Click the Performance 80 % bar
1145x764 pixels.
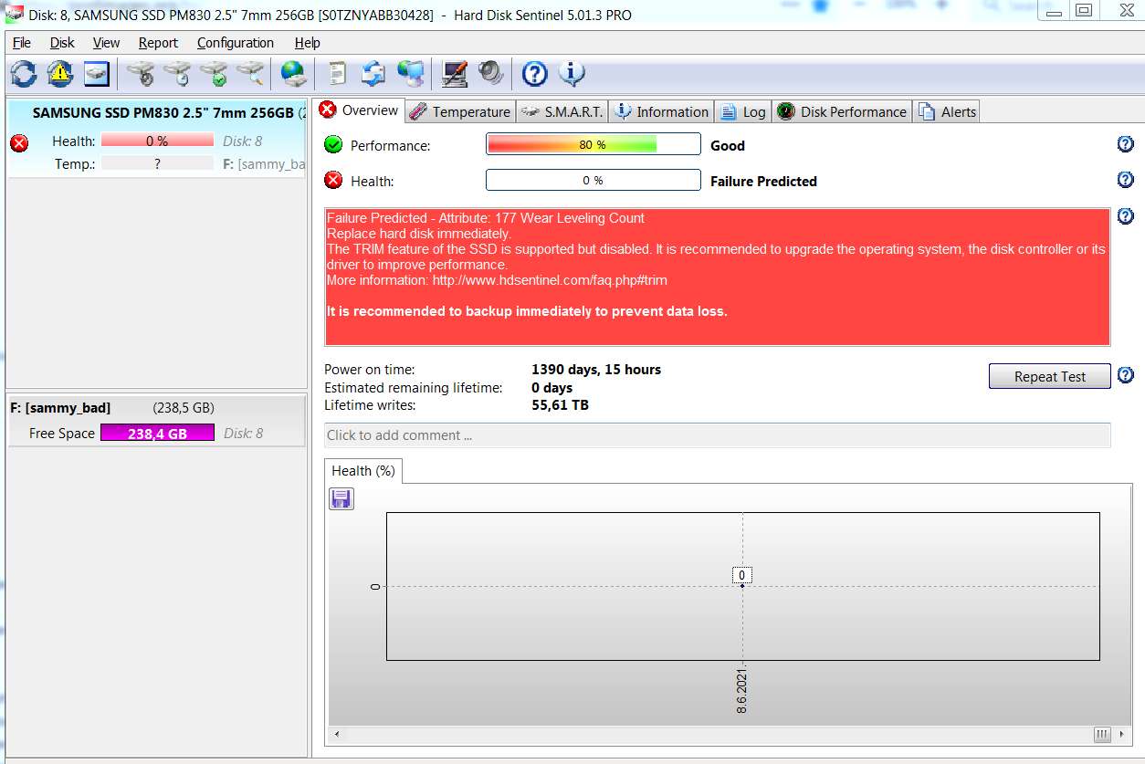click(593, 144)
